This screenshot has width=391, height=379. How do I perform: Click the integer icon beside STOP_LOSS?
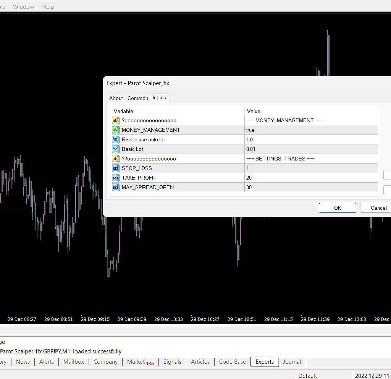click(x=116, y=168)
